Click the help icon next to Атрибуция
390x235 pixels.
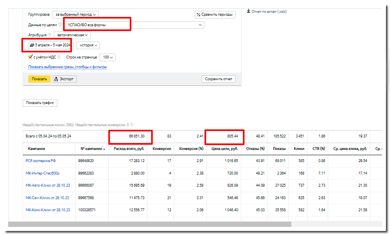coord(50,35)
